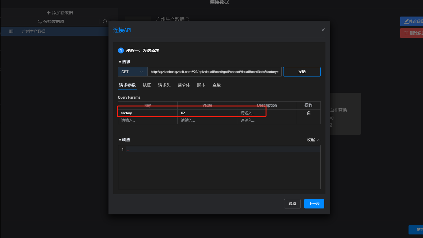Click the trash icon in the factory row
Image resolution: width=423 pixels, height=238 pixels.
[x=309, y=113]
